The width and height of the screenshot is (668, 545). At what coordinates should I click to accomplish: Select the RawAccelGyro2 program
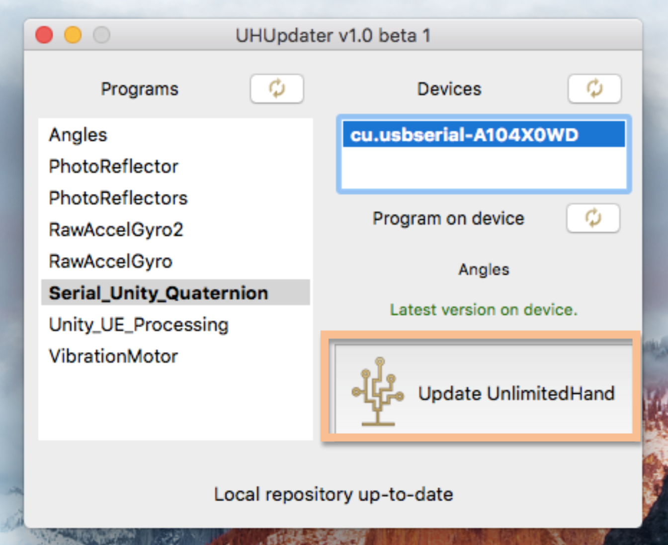(x=175, y=230)
